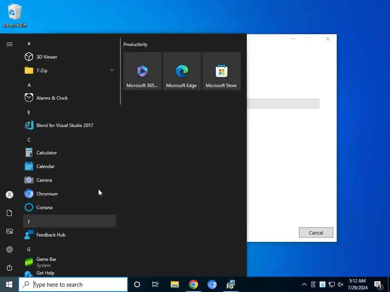
Task: Open 3D Viewer from the app list
Action: pyautogui.click(x=70, y=57)
